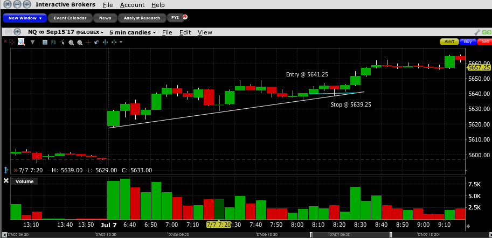Image resolution: width=492 pixels, height=238 pixels.
Task: Click the Volume panel label
Action: coord(24,181)
